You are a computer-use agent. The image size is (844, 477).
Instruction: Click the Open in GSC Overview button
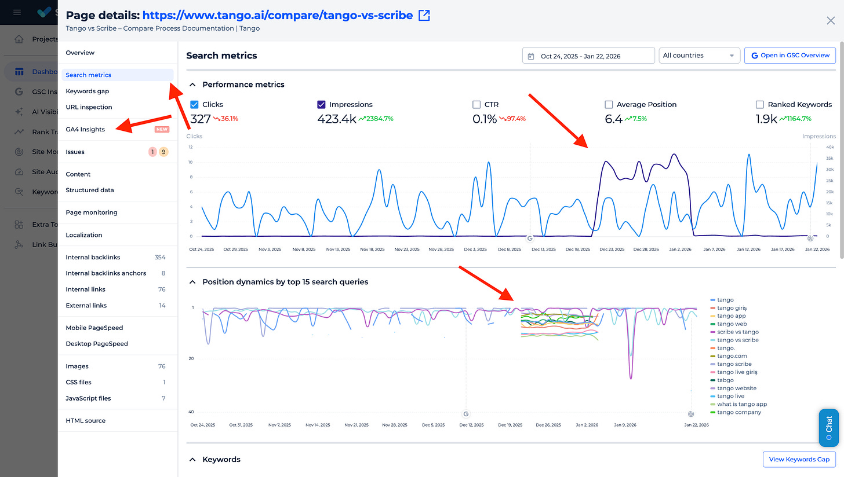pos(790,55)
